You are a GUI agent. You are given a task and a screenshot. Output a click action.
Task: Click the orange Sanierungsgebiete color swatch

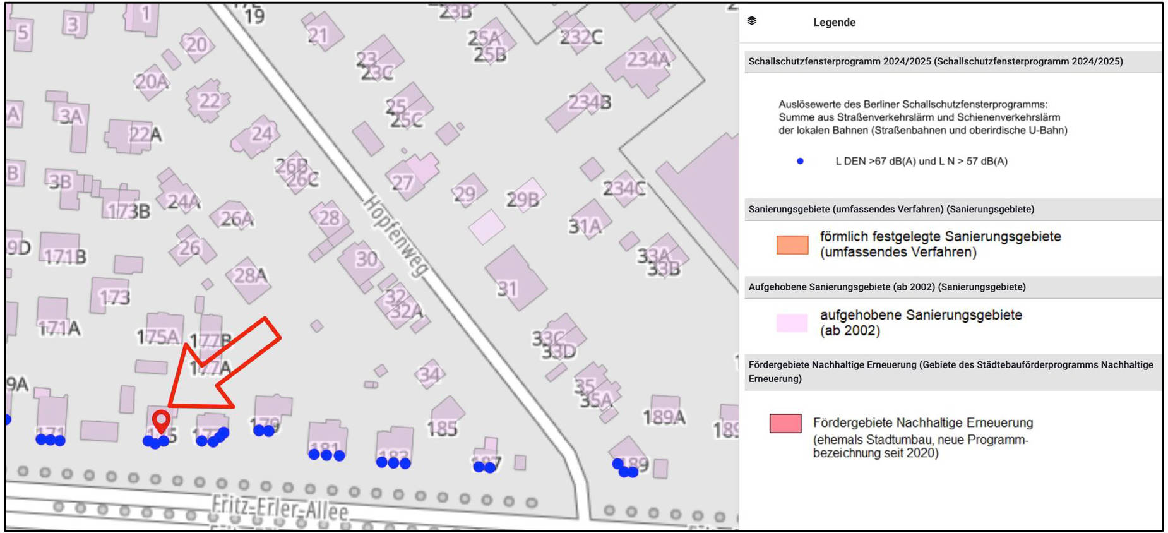[792, 244]
